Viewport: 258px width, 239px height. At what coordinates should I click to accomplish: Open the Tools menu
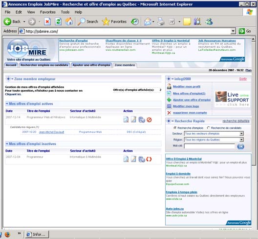(x=65, y=12)
